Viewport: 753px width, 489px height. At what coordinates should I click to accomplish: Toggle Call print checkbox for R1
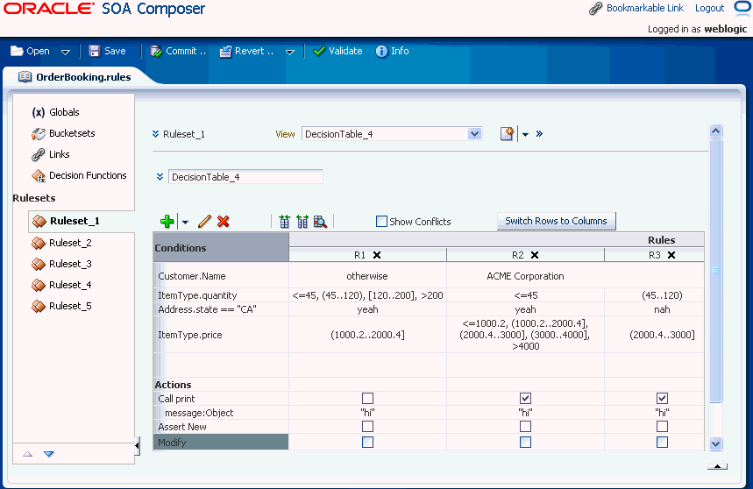(368, 399)
